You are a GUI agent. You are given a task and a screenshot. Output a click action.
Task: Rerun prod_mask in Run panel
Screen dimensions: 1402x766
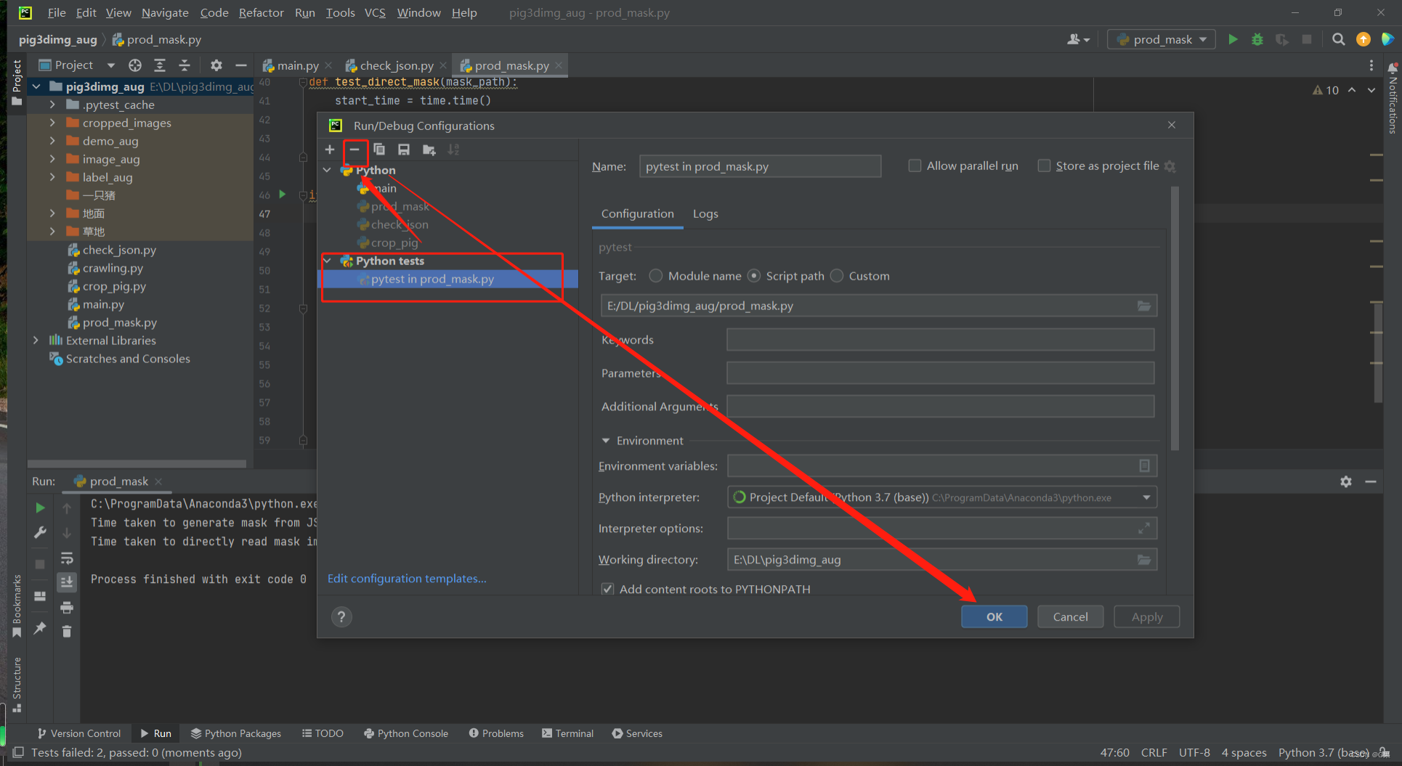[40, 508]
